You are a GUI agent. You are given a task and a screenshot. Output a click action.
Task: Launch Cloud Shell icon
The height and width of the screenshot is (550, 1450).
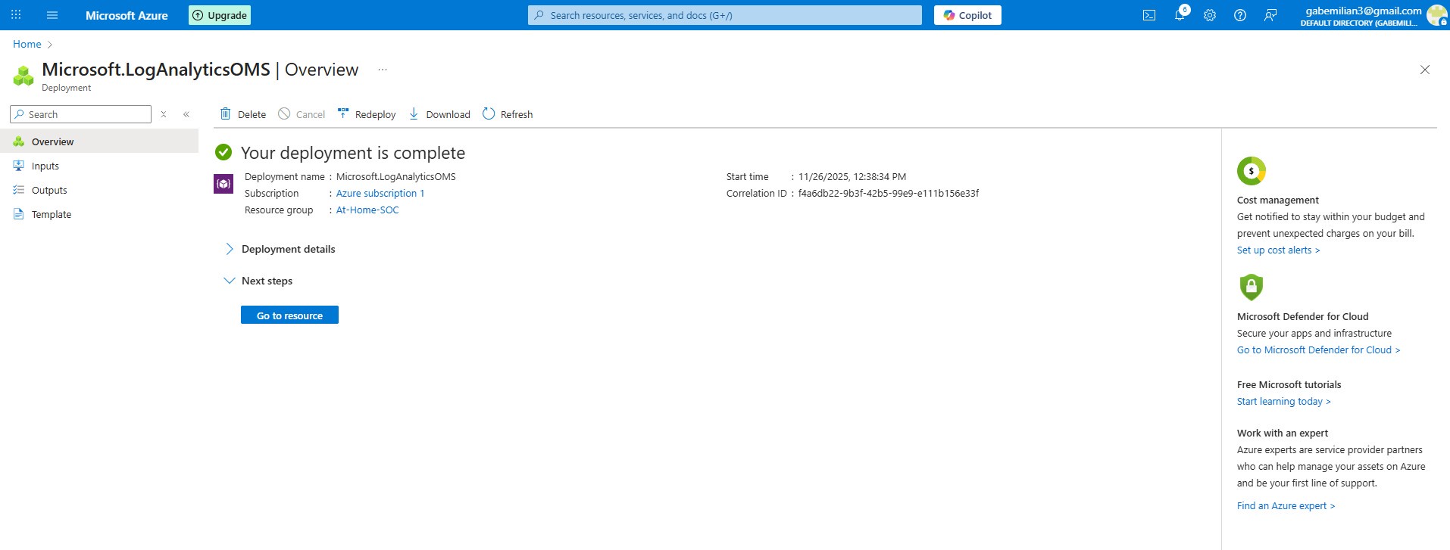click(1149, 15)
